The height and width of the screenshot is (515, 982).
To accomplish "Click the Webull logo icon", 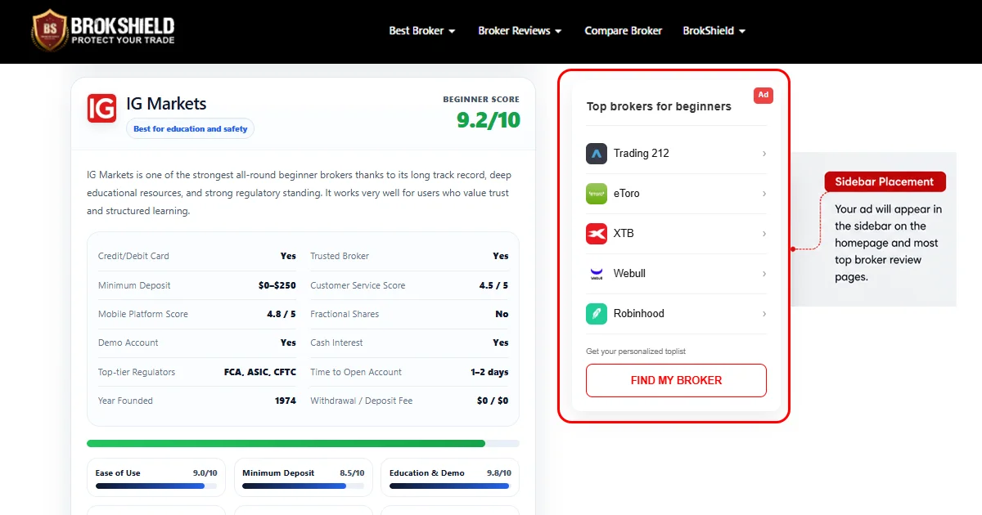I will [597, 274].
